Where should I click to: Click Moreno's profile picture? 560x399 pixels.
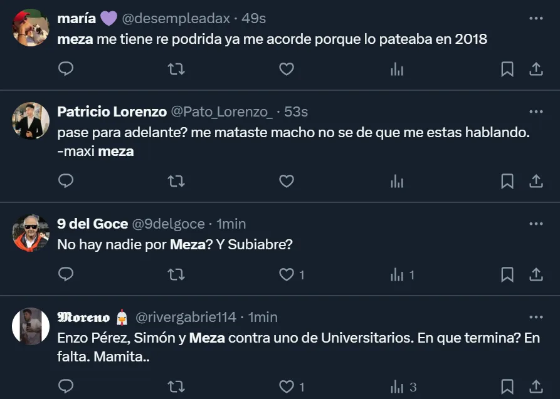point(31,326)
